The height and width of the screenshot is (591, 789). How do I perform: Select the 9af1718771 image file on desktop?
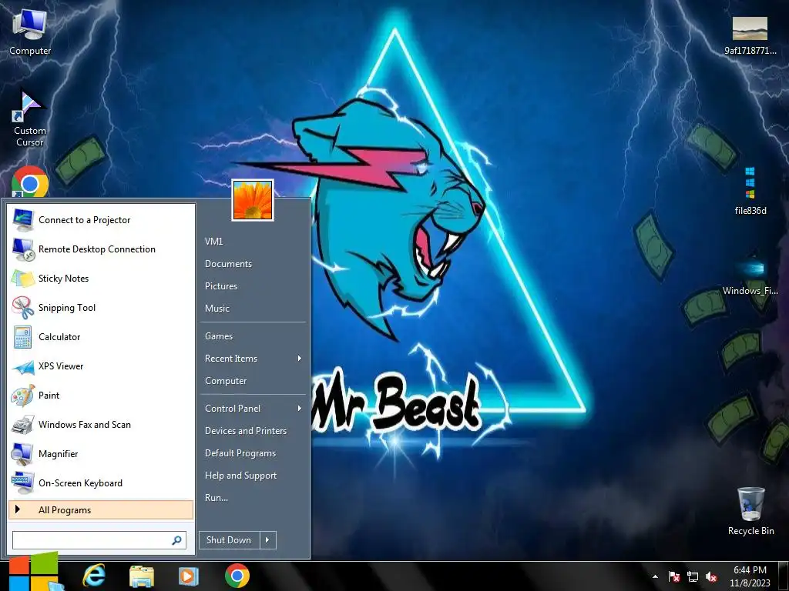click(x=750, y=35)
